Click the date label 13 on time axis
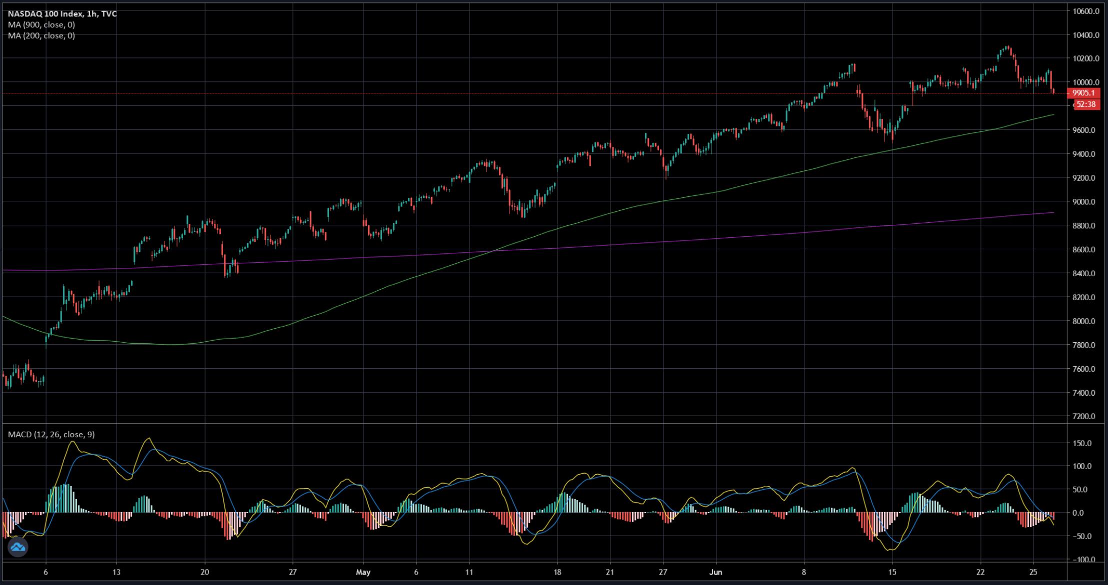Image resolution: width=1108 pixels, height=585 pixels. (x=116, y=572)
